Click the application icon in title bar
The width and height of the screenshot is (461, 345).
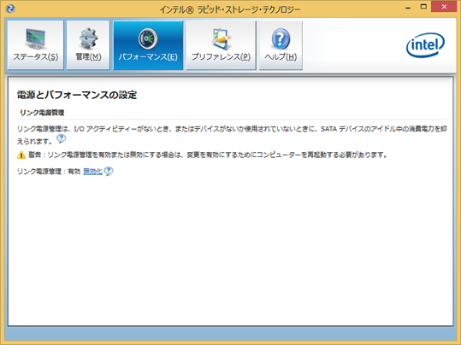pos(10,9)
